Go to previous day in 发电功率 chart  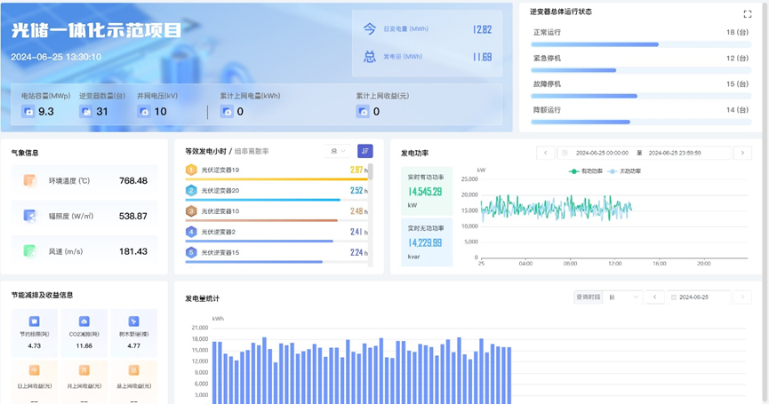tap(546, 153)
